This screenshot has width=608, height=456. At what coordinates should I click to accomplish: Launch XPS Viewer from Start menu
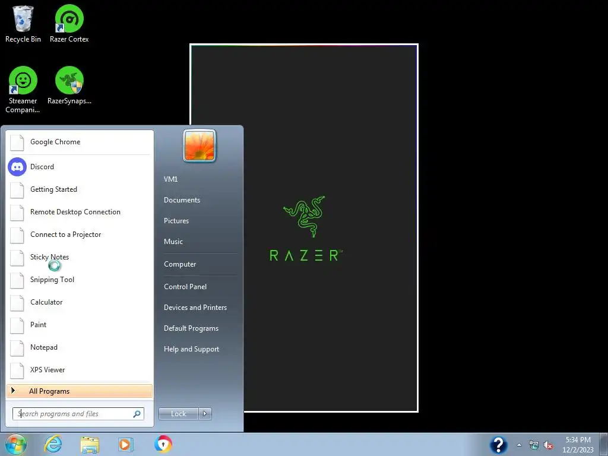tap(80, 369)
